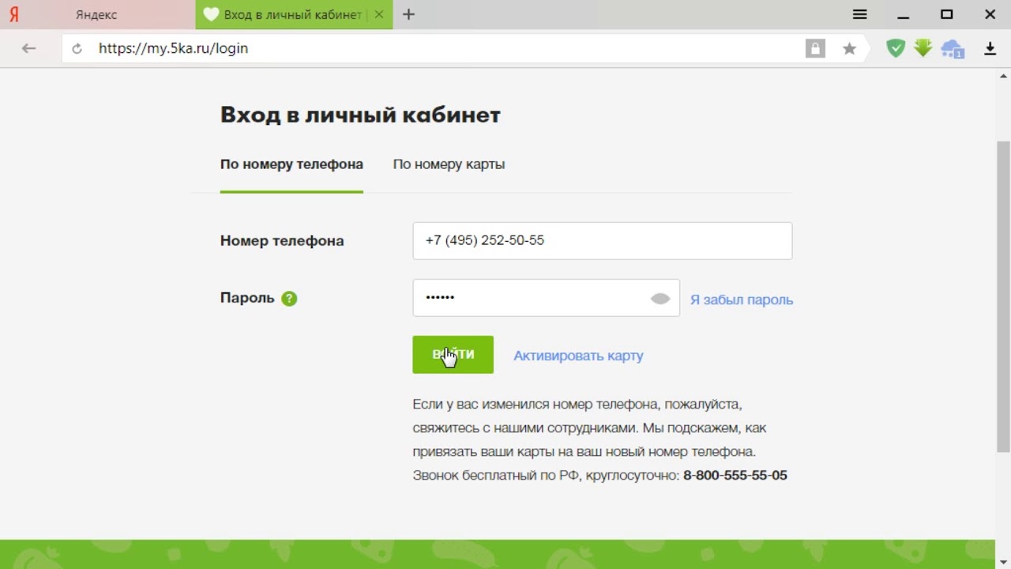Click the Вход в личный кабинет heading
The height and width of the screenshot is (569, 1011).
tap(360, 115)
